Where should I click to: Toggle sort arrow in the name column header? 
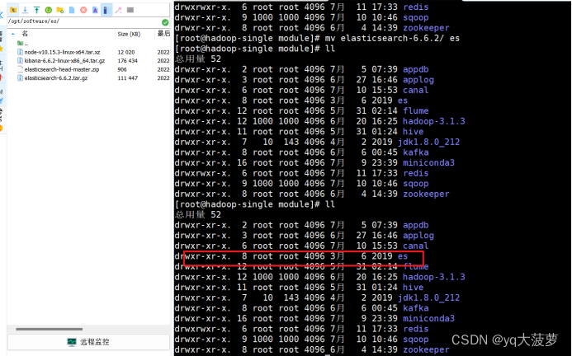(x=13, y=34)
